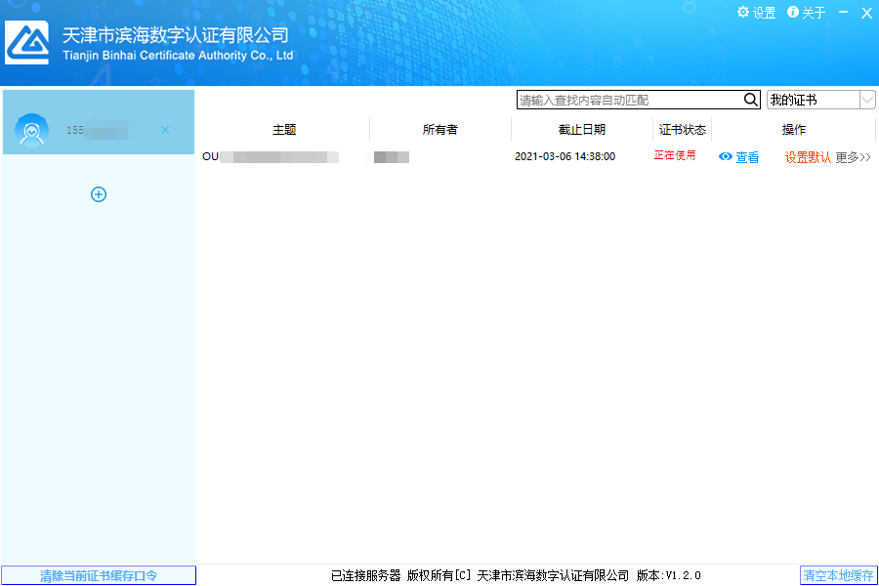Click the 清空本地缓存 button

click(x=838, y=575)
